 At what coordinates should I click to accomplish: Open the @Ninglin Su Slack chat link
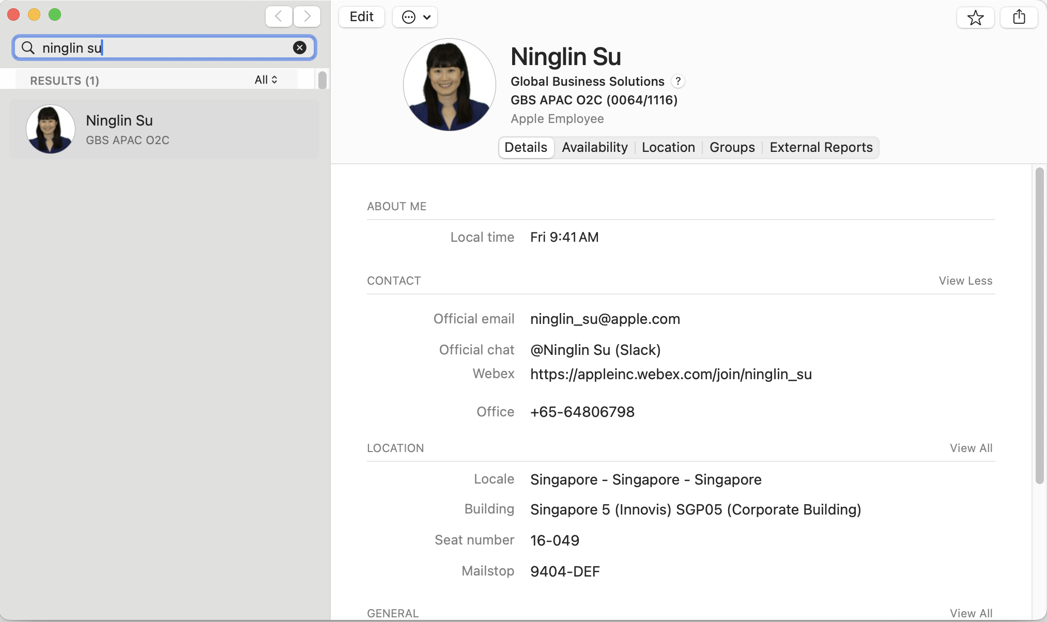[x=595, y=350]
